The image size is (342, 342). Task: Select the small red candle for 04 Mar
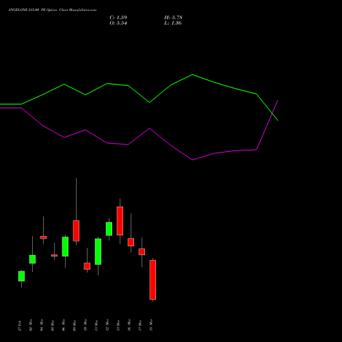(43, 237)
